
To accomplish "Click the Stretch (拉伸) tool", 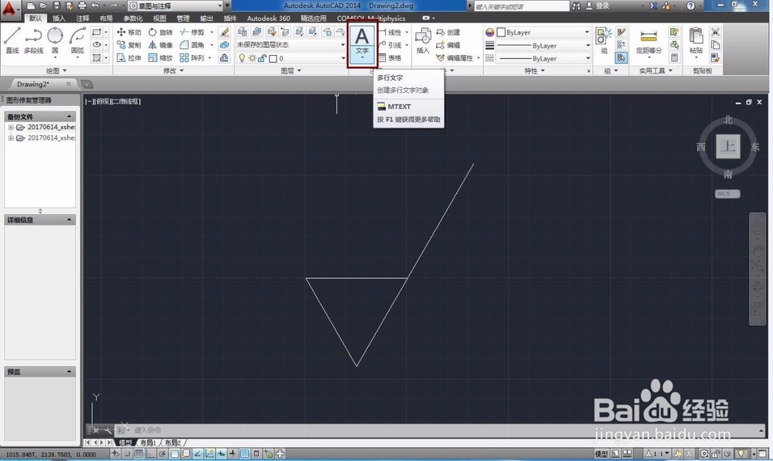I will (129, 58).
